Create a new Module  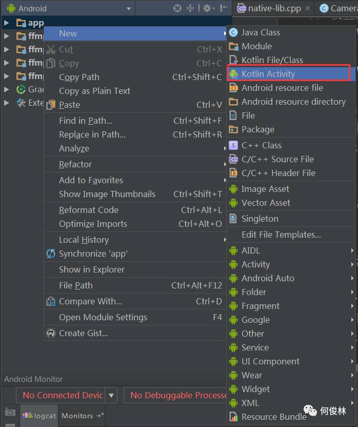click(x=291, y=46)
